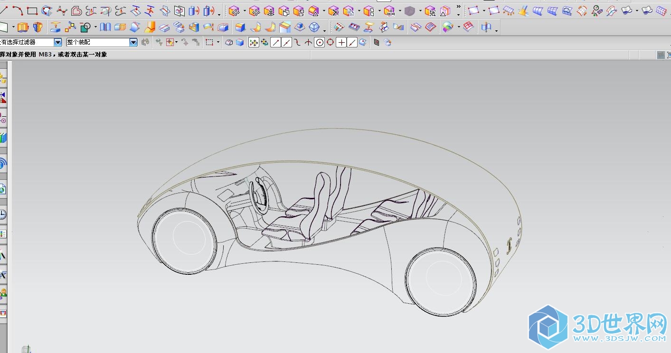Toggle Point on Face snap option
671x353 pixels.
[x=363, y=43]
